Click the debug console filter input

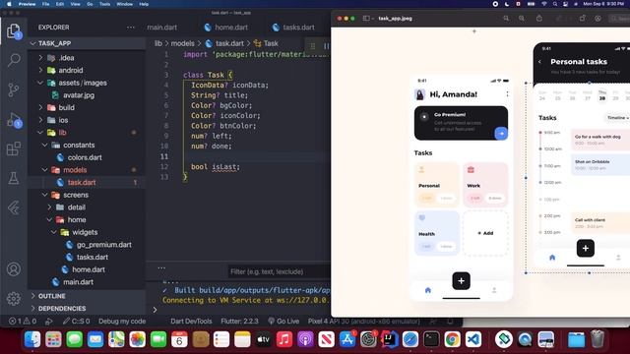point(280,271)
